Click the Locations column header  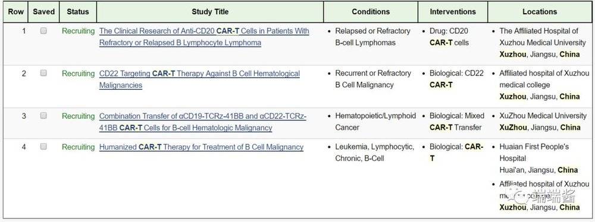pos(540,12)
